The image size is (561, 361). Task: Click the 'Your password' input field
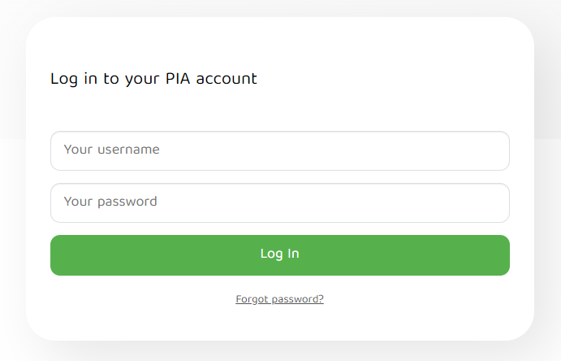click(279, 202)
